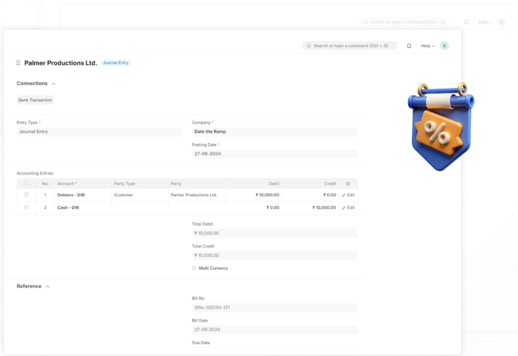Click the Edit icon on the Cash - DtR row

(x=348, y=207)
